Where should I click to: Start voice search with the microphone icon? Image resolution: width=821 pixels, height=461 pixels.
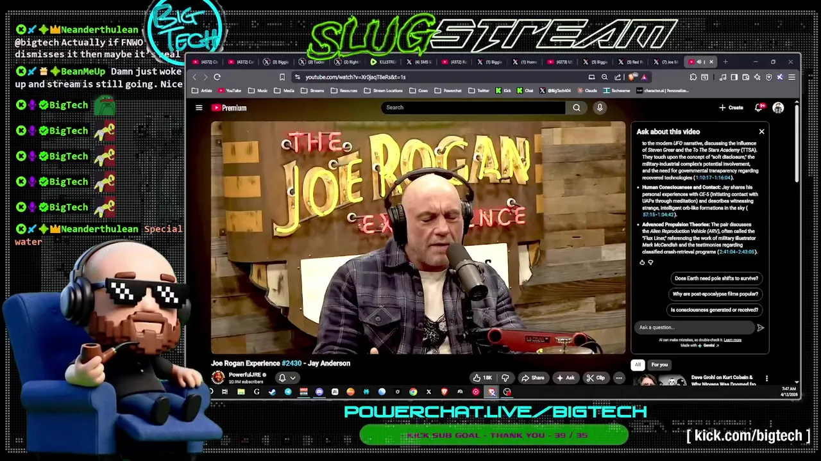[x=600, y=108]
